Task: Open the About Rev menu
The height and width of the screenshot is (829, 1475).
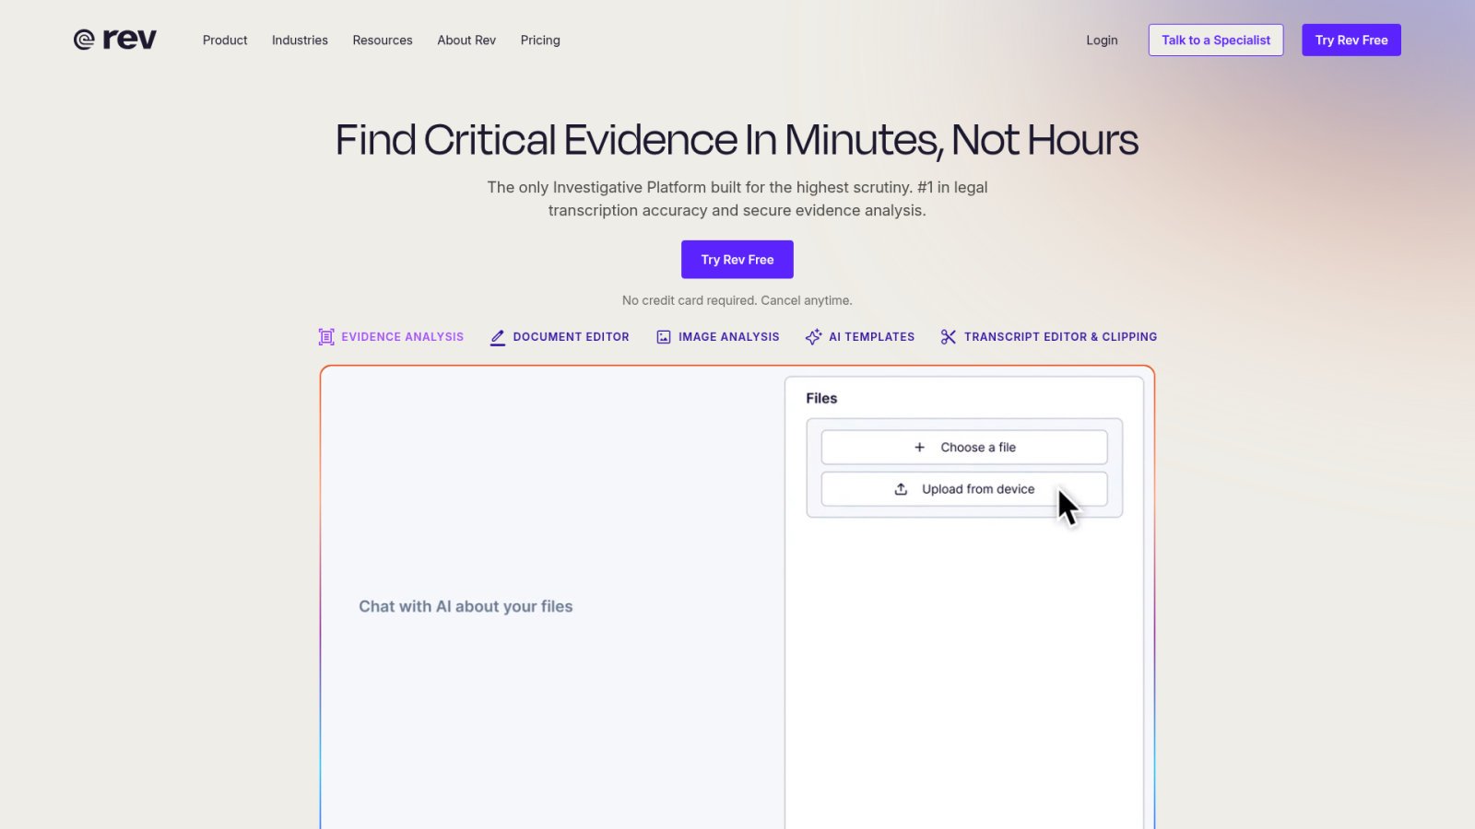Action: point(466,41)
